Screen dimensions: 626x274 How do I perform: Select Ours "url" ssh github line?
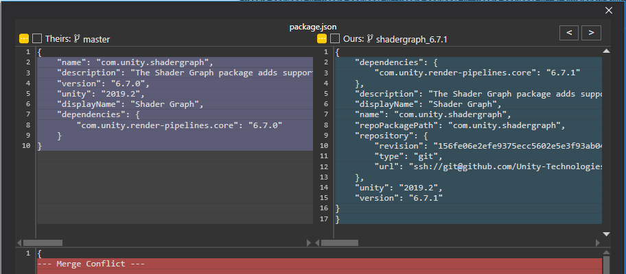(x=468, y=166)
